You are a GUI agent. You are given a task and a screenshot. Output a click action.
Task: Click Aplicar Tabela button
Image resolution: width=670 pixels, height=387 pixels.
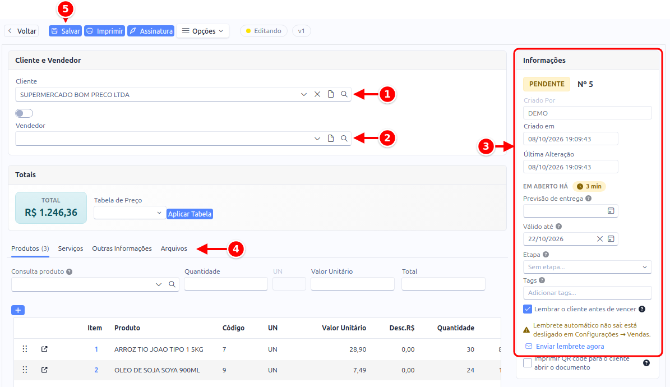tap(190, 214)
